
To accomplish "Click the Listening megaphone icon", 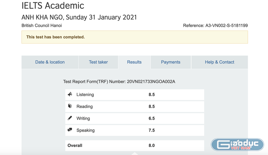I will 70,94.
